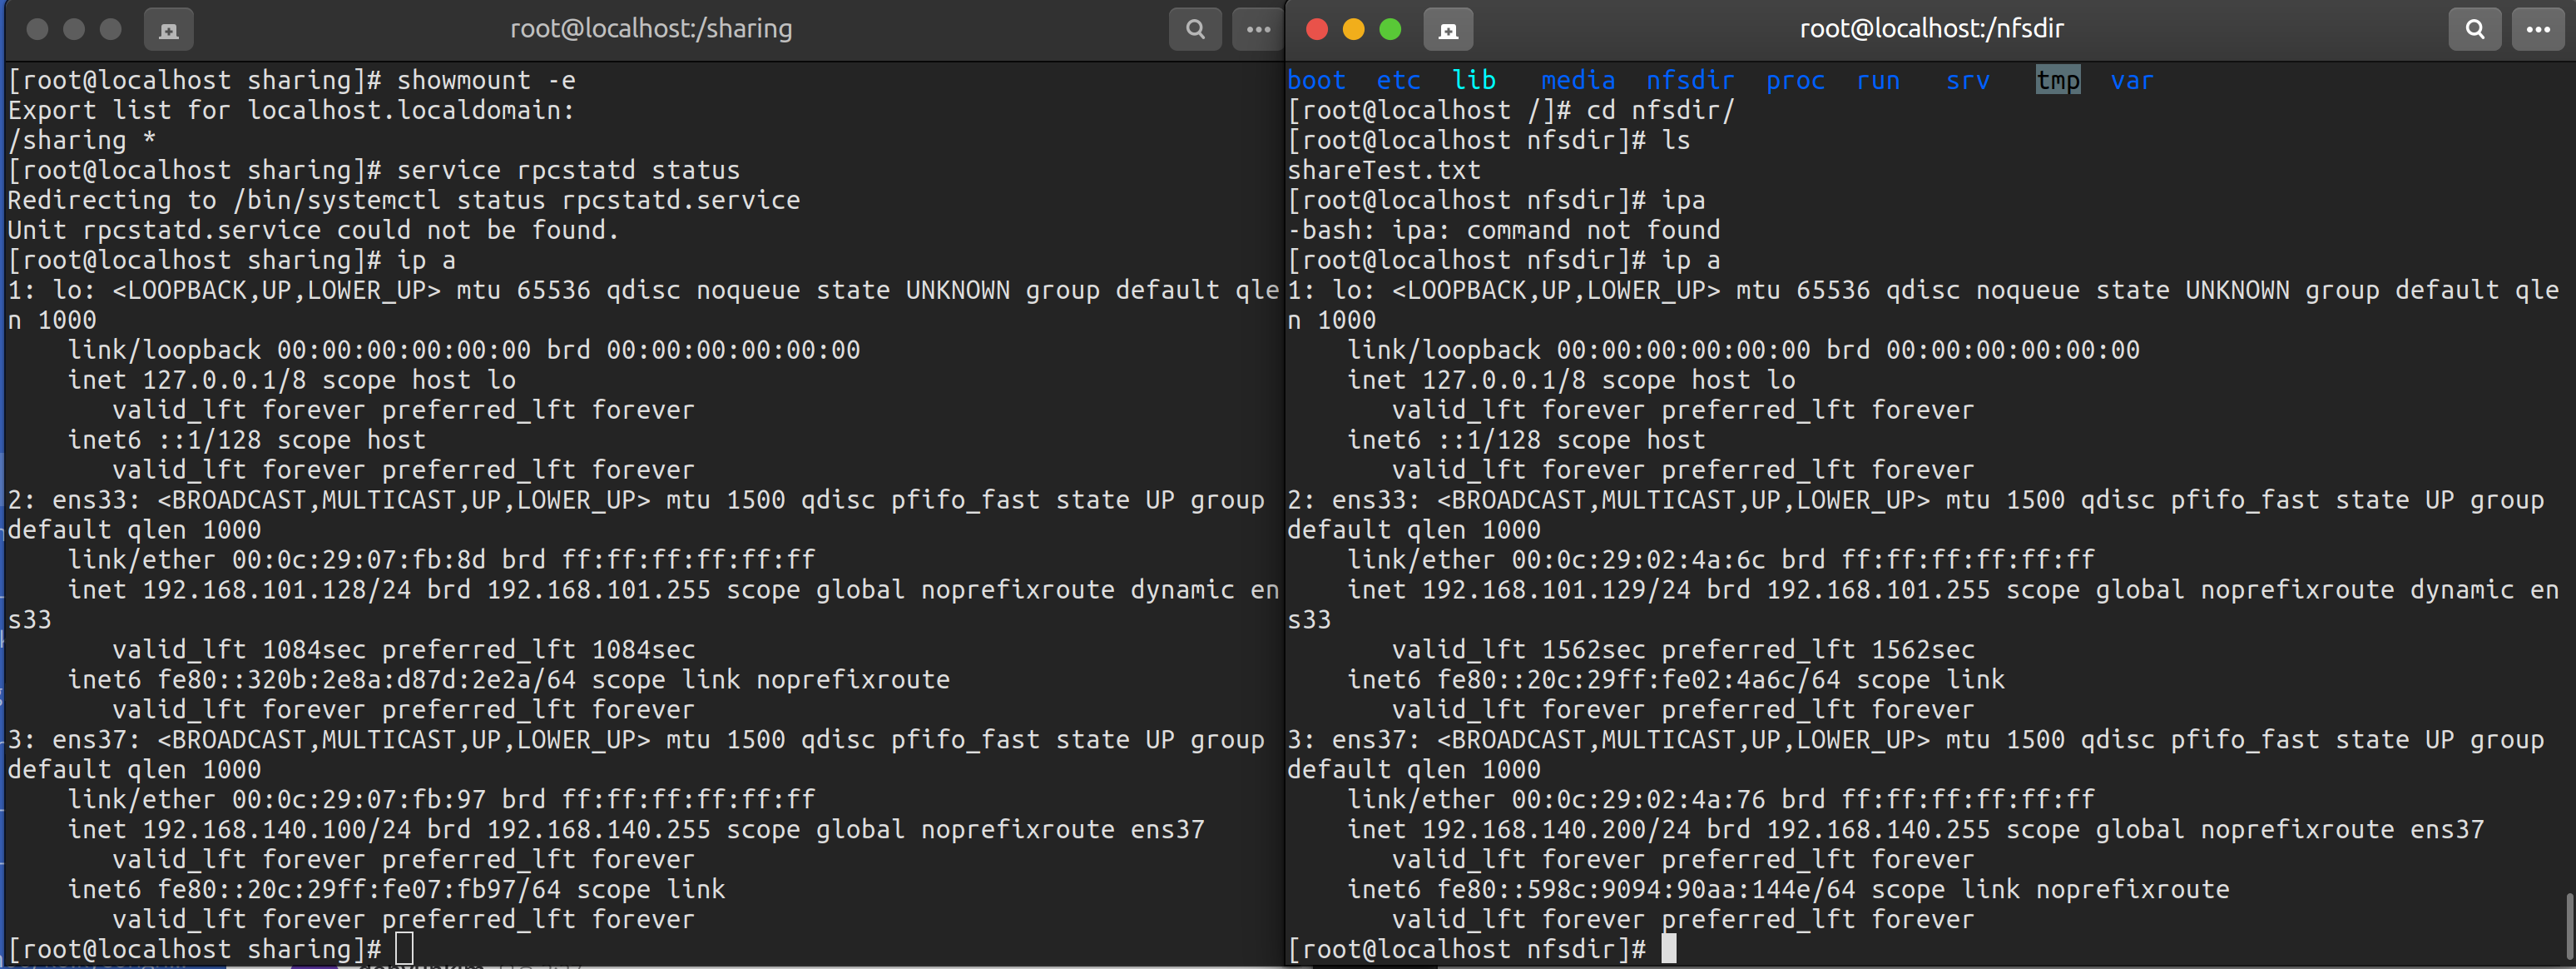Screen dimensions: 2576x969
Task: Minimize nfsdir terminal with yellow button
Action: pos(1353,29)
